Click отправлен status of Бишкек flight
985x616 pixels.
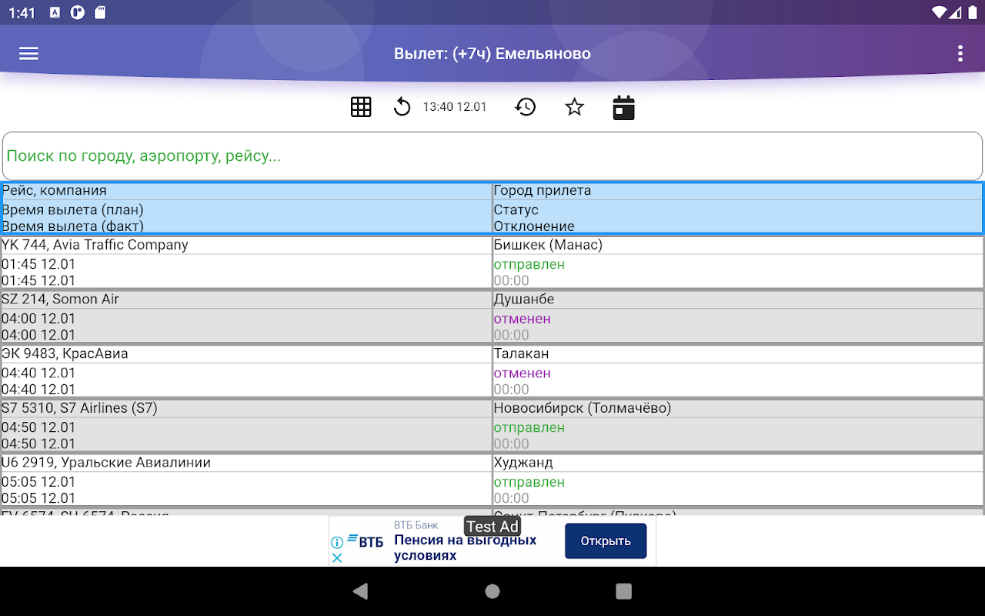point(529,264)
